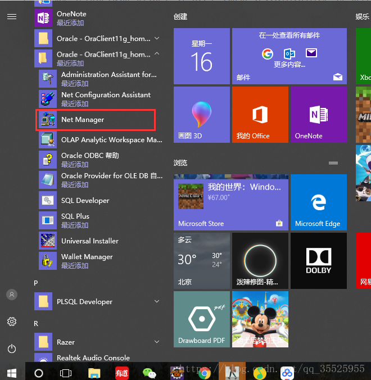Click the 浏览 group header
The width and height of the screenshot is (371, 380).
coord(180,162)
